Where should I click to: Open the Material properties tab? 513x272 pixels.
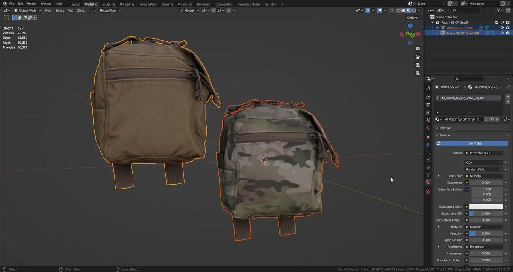click(x=428, y=182)
